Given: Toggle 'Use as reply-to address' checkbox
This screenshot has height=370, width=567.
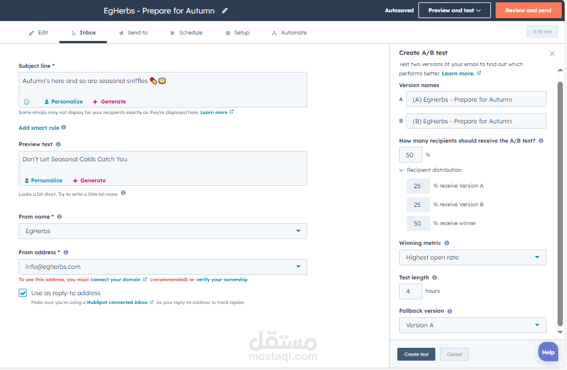Looking at the screenshot, I should (23, 293).
